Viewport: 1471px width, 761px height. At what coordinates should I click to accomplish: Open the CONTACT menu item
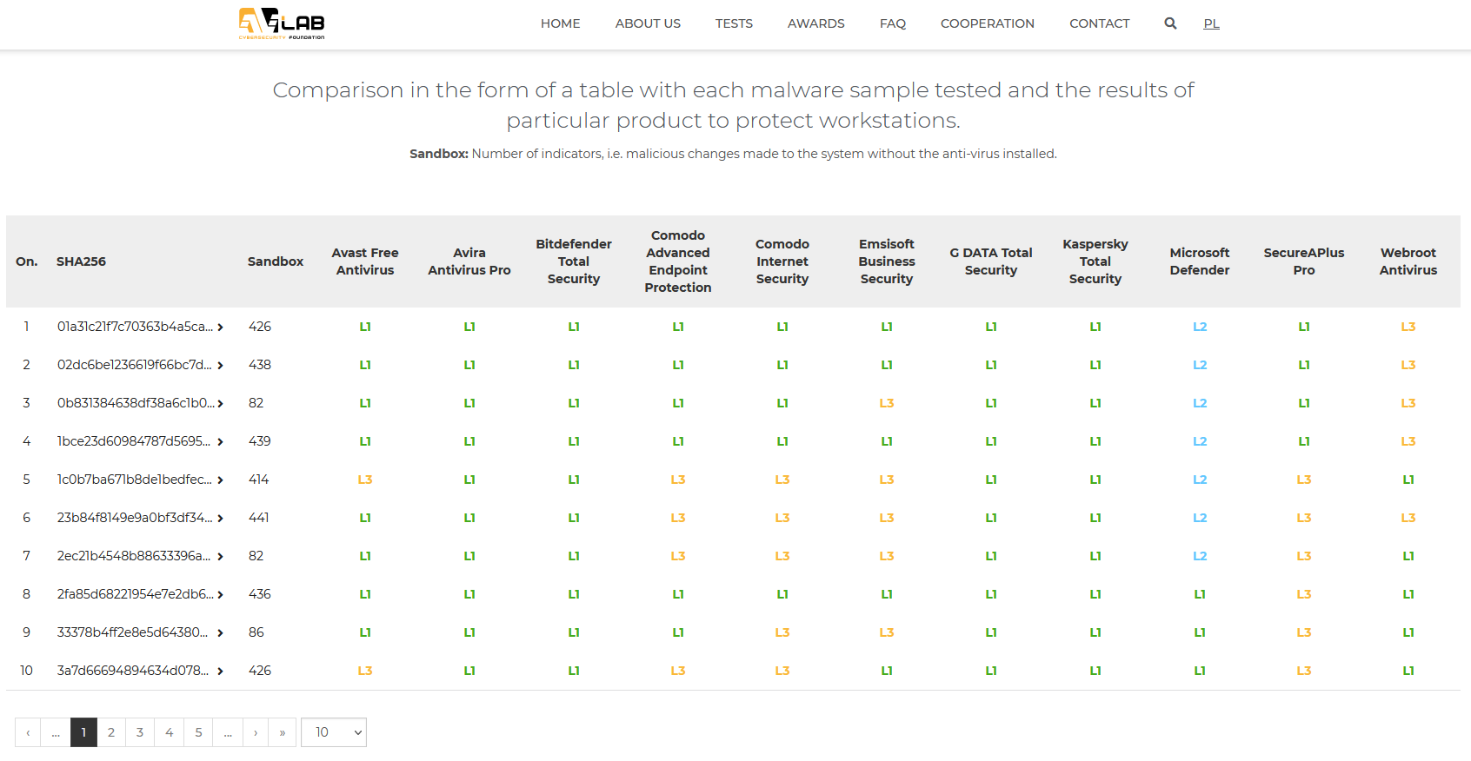click(1099, 23)
